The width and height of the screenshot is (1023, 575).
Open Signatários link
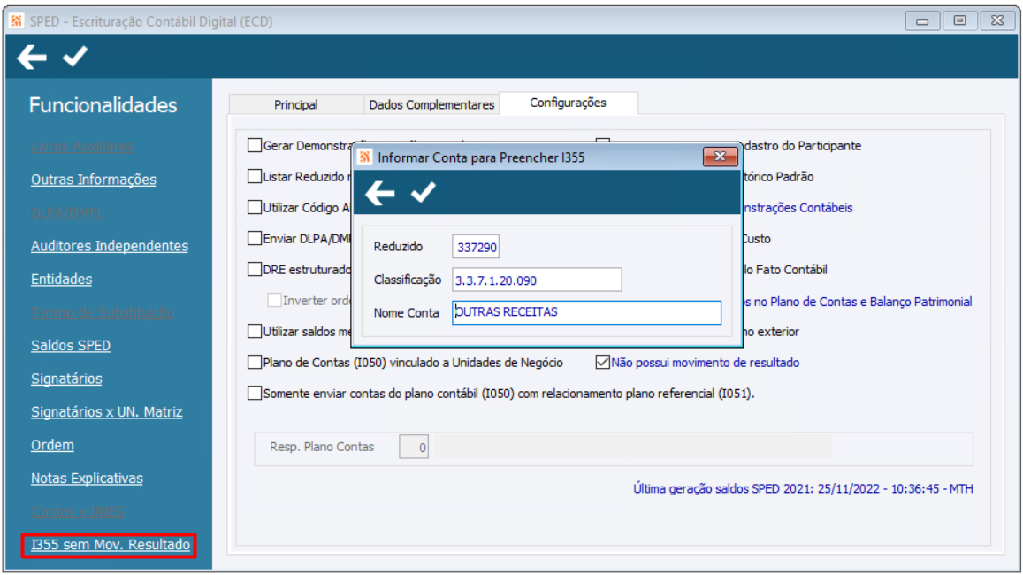[x=66, y=379]
